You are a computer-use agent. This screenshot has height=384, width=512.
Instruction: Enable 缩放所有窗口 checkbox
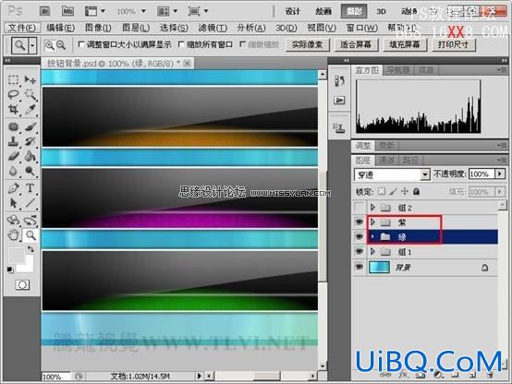[x=181, y=43]
